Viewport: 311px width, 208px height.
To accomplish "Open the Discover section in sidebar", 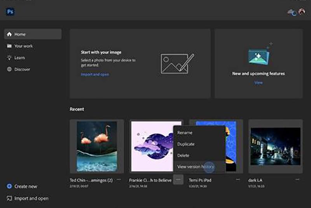I will 22,69.
